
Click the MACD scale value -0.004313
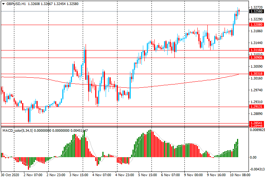click(257, 169)
